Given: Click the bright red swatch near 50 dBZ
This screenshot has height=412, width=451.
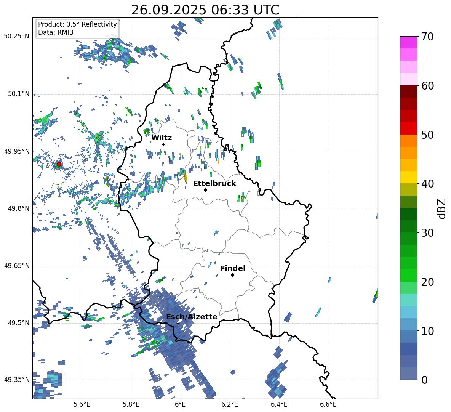Looking at the screenshot, I should (x=408, y=128).
